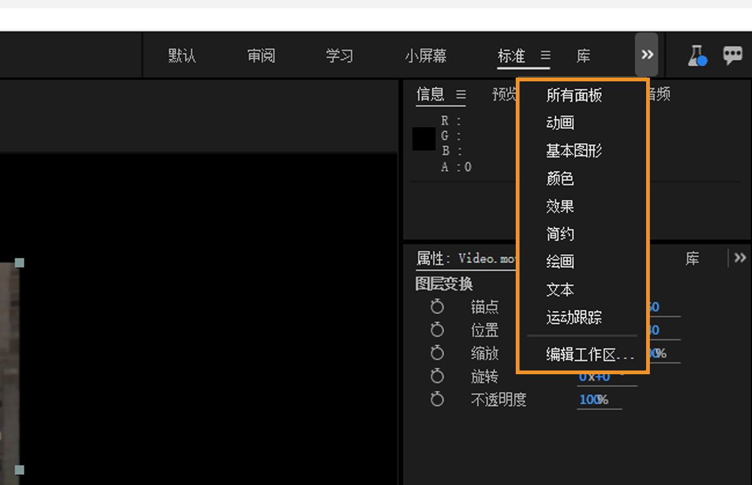Enable keyframing stopwatch for 不透明度
Screen dimensions: 752x485
437,400
